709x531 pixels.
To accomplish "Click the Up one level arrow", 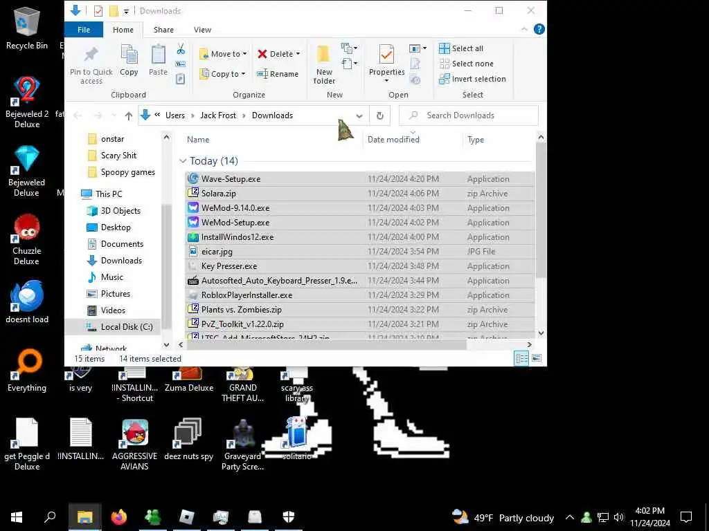I will click(x=128, y=115).
